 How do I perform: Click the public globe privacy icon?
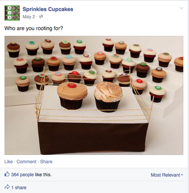pos(41,16)
